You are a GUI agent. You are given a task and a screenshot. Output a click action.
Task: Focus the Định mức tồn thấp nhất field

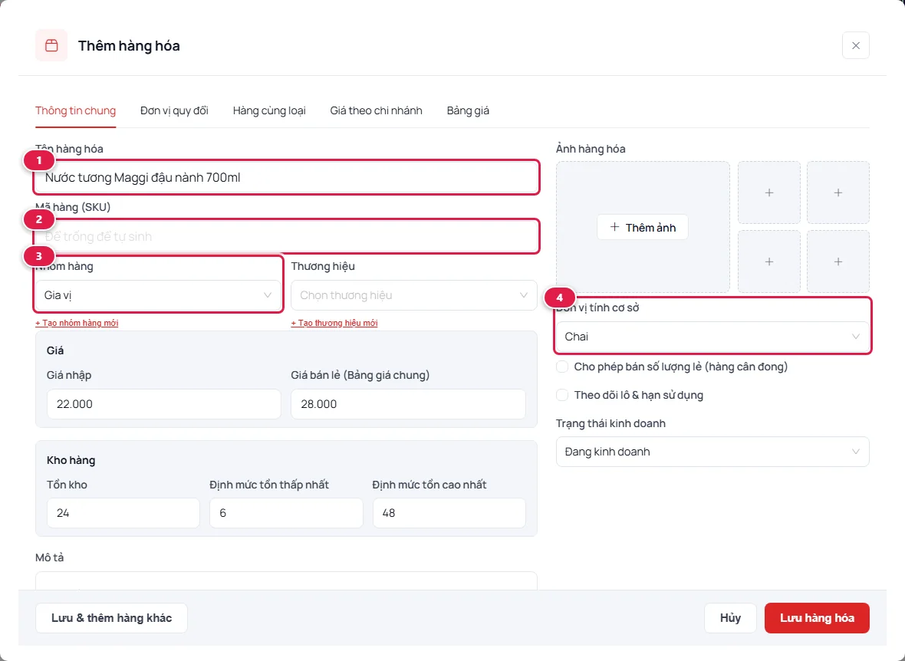click(286, 513)
